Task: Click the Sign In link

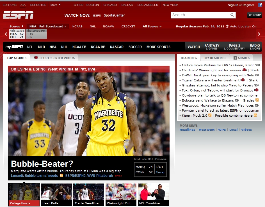Action: (233, 5)
